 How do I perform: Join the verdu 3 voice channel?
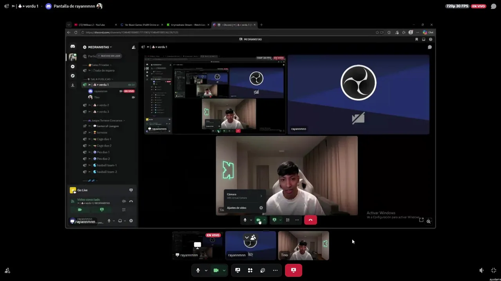click(109, 112)
